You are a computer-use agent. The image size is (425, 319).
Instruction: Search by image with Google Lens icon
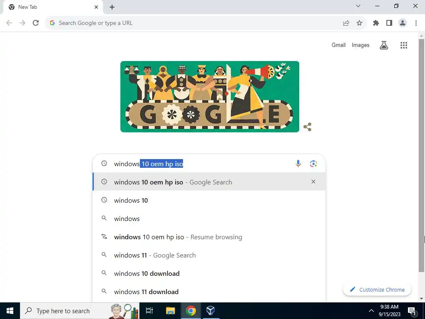[313, 164]
